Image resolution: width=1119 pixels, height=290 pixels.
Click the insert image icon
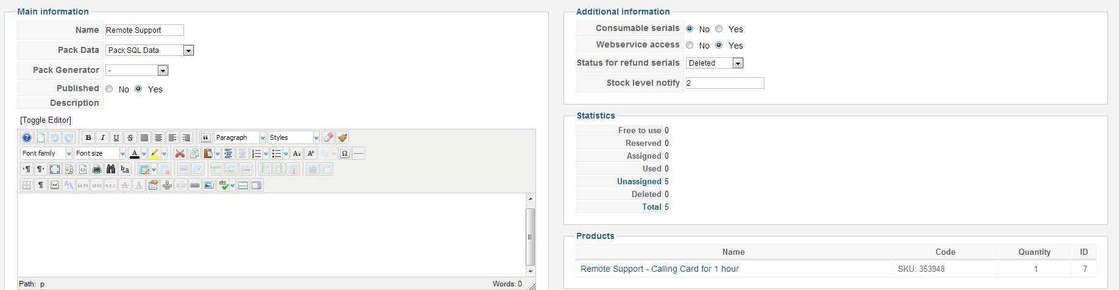[209, 185]
